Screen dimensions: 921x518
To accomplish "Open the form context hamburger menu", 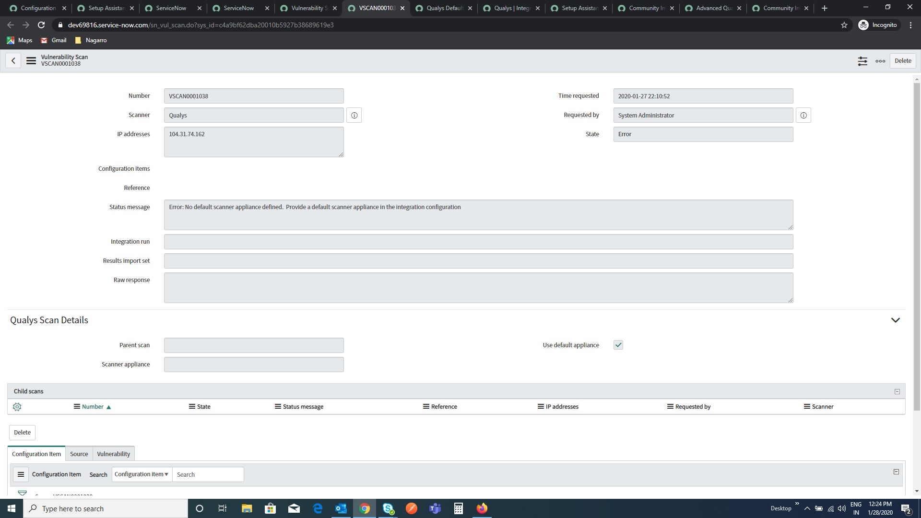I will 31,61.
